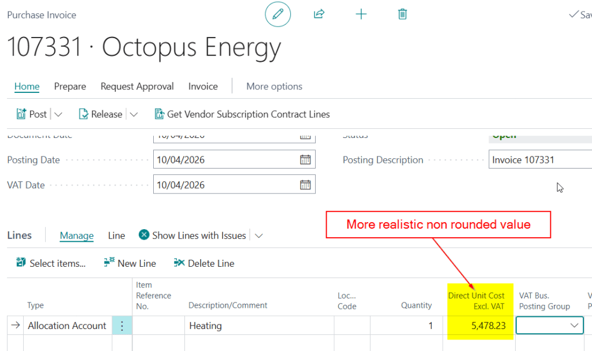Switch to the Prepare tab
The height and width of the screenshot is (351, 592).
coord(70,87)
